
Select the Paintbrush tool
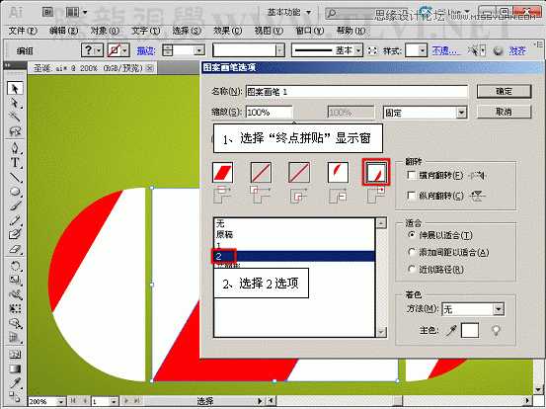pyautogui.click(x=15, y=205)
